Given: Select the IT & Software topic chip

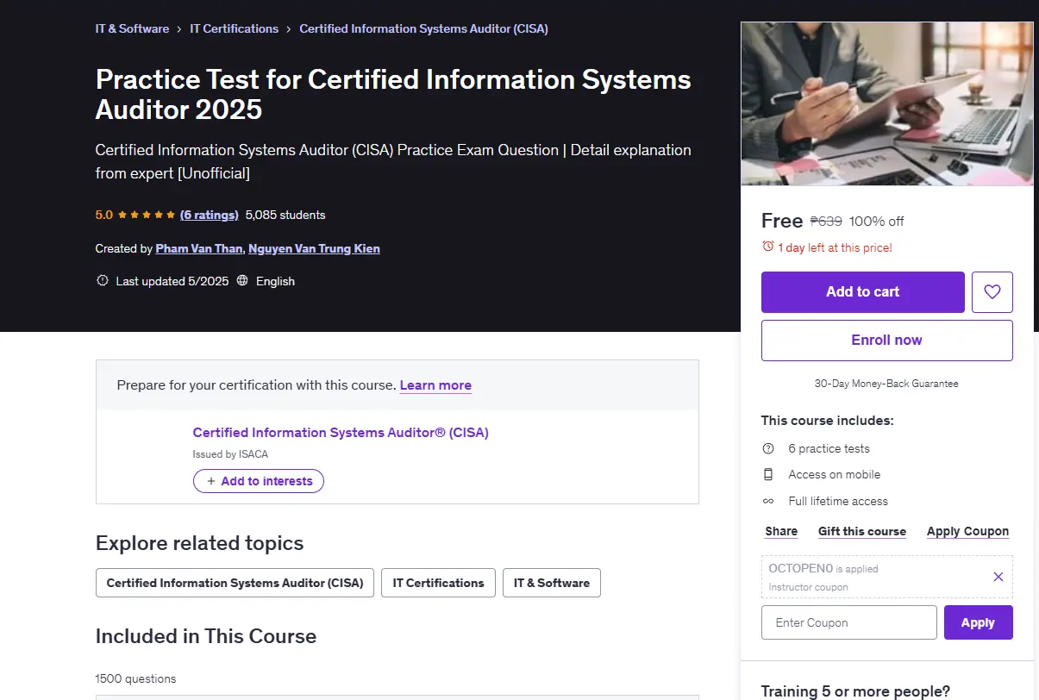Looking at the screenshot, I should click(552, 583).
